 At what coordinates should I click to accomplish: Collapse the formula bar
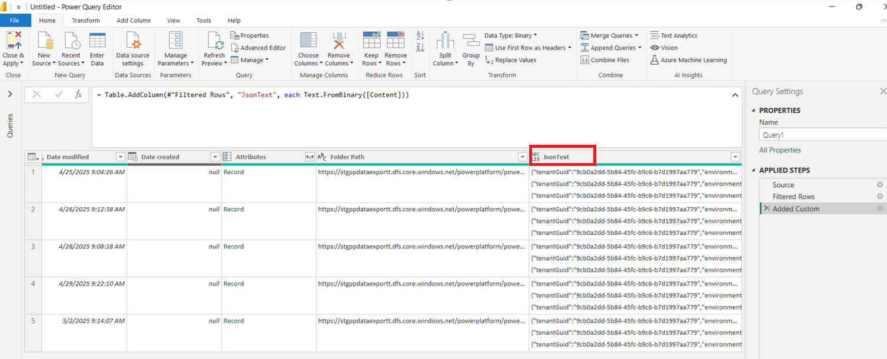(735, 95)
